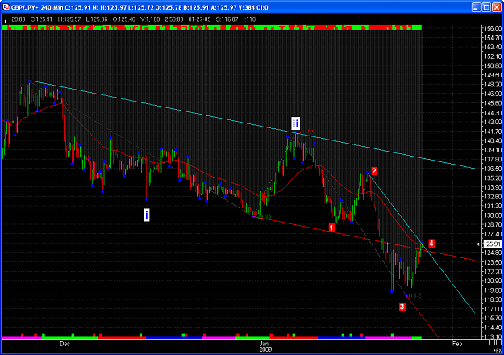Select the red wave label '3'
The width and height of the screenshot is (504, 355).
coord(402,307)
